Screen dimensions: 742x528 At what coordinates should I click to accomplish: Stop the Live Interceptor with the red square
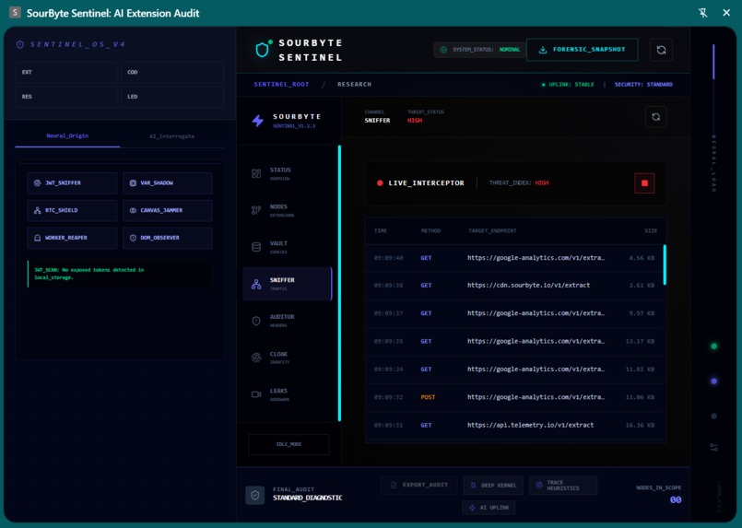point(644,183)
